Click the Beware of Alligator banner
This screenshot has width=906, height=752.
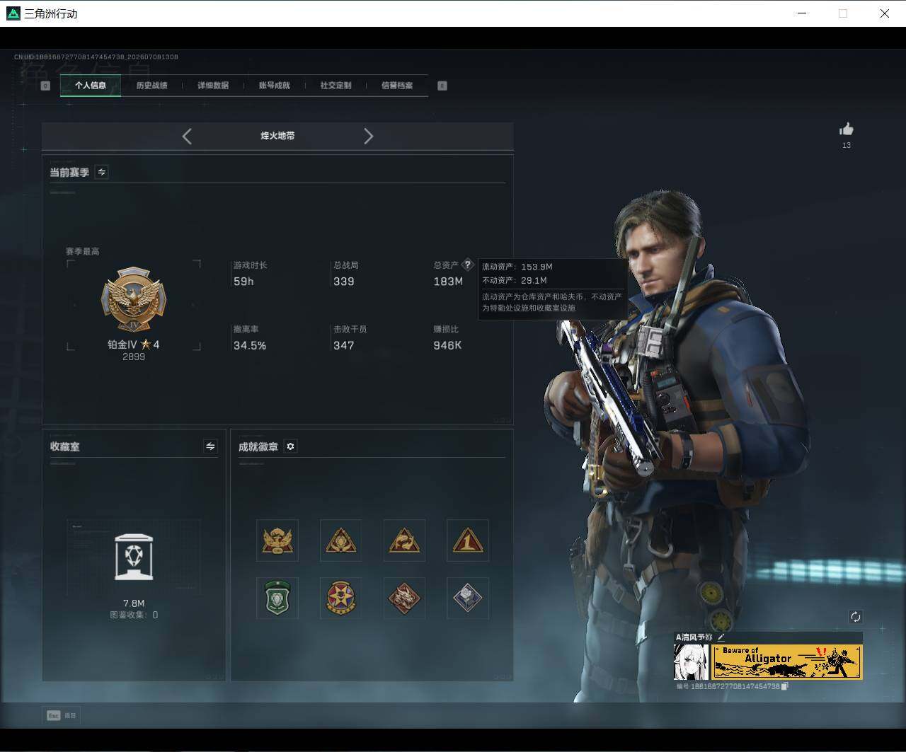786,662
